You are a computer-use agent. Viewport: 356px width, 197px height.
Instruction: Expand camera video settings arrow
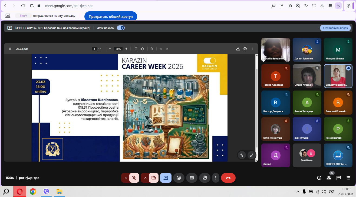(x=145, y=178)
